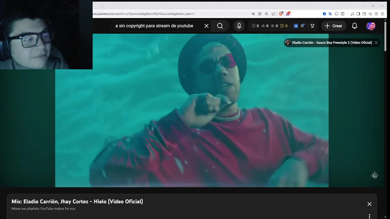Open the media control music note icon
This screenshot has width=390, height=219.
point(352,14)
